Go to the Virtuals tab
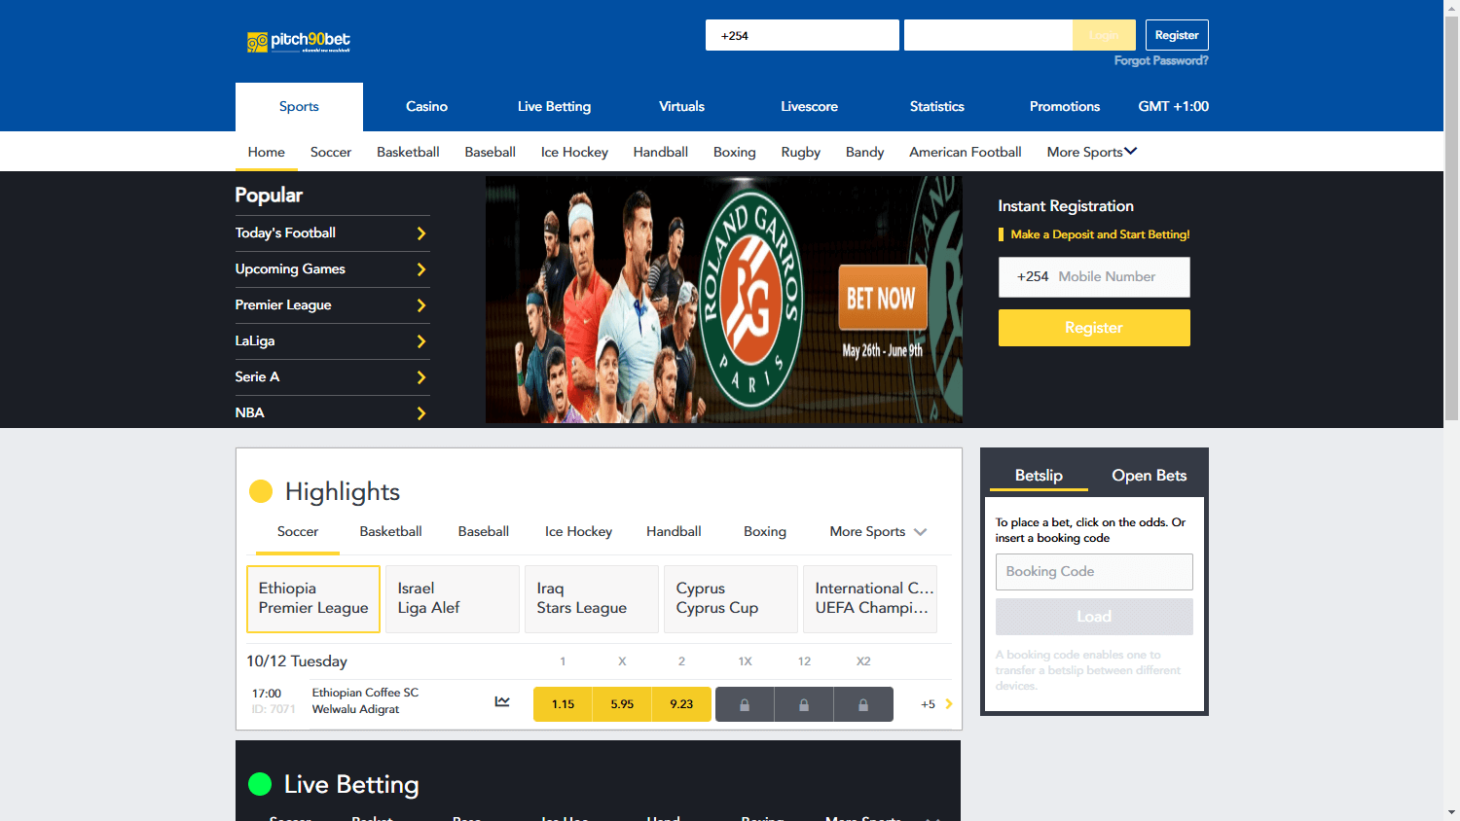Viewport: 1460px width, 821px height. [x=681, y=107]
